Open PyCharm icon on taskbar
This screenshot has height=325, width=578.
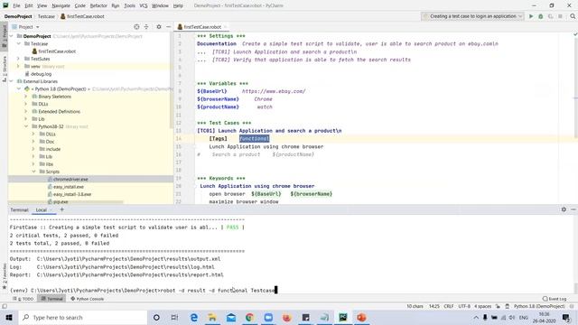[x=343, y=317]
